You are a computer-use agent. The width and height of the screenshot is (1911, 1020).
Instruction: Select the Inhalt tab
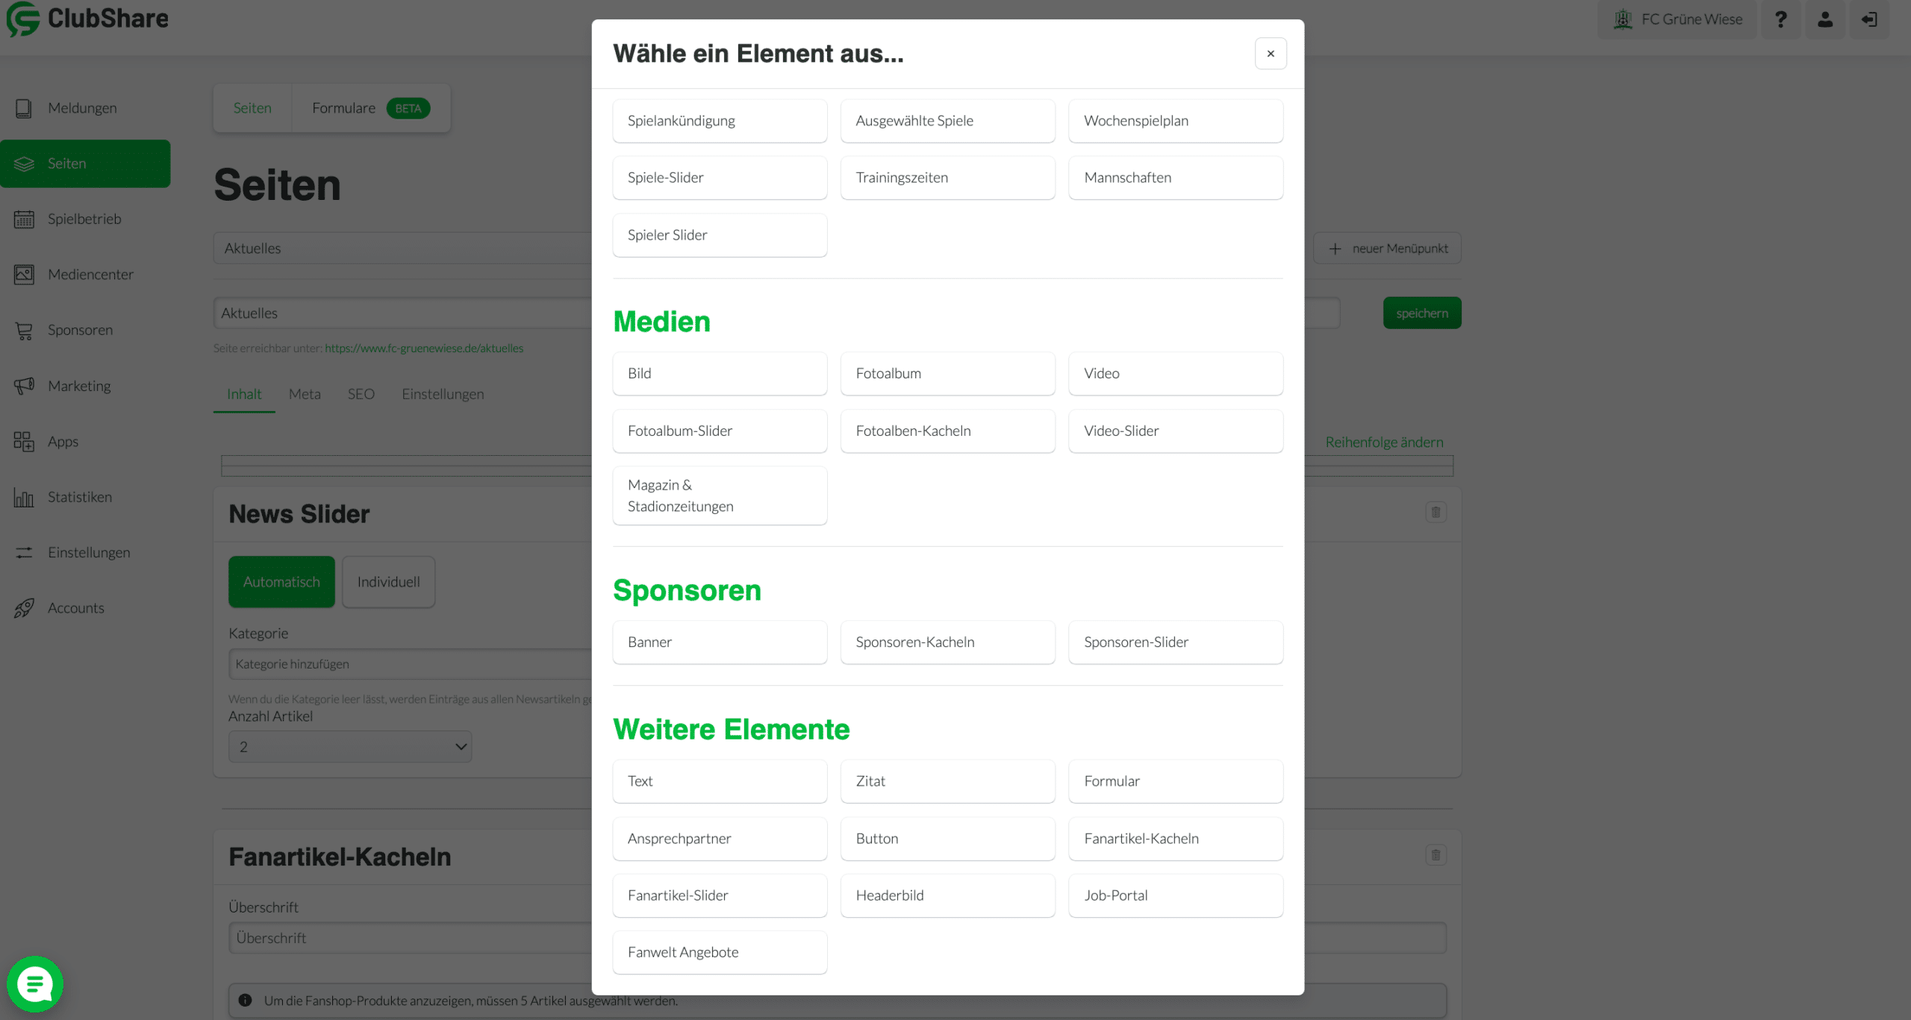pyautogui.click(x=244, y=394)
